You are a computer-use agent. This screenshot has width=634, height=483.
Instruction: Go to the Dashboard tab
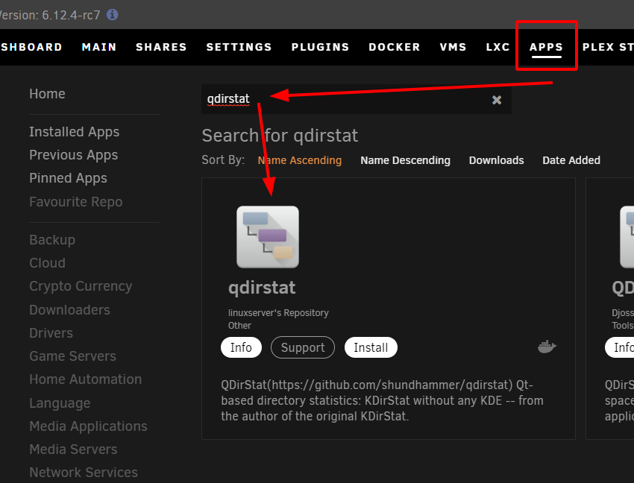[31, 47]
